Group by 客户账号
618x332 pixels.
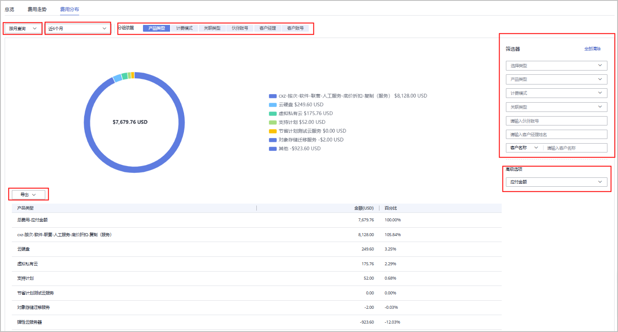(295, 28)
